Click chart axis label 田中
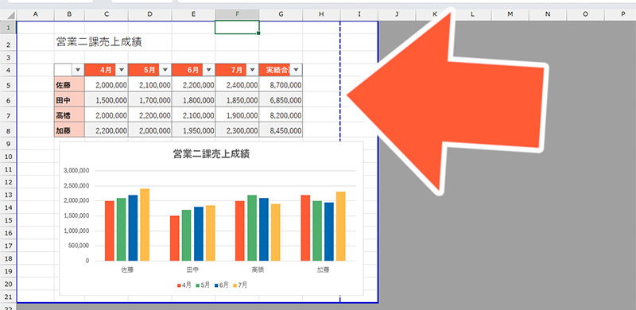This screenshot has width=636, height=310. pos(192,269)
